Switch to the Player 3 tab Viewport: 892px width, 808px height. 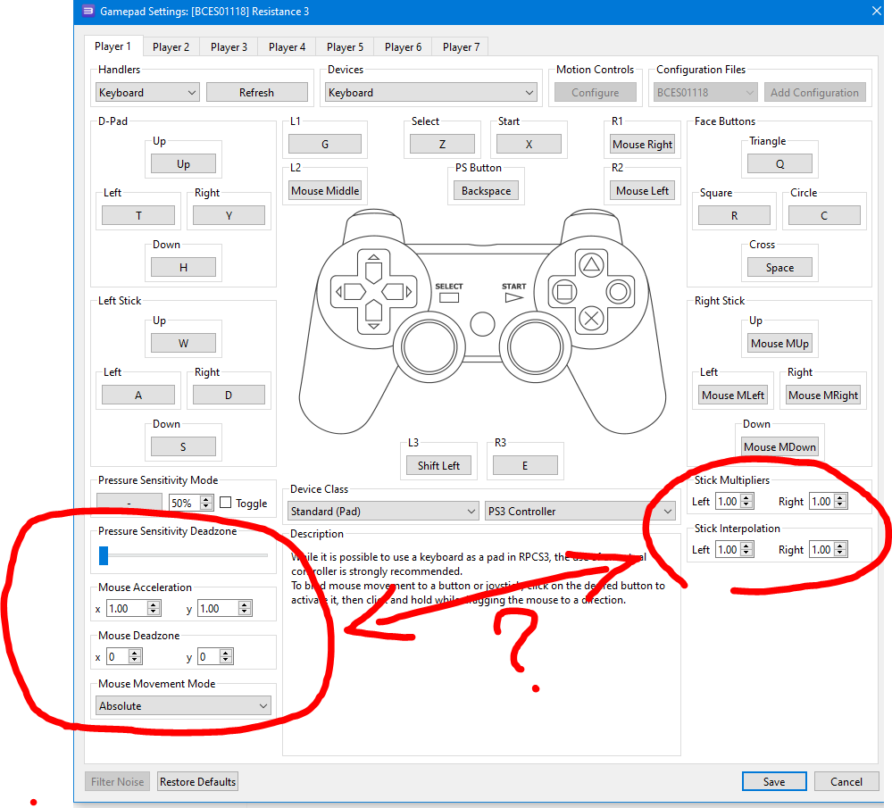pyautogui.click(x=229, y=47)
